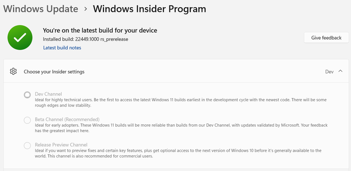
Task: Select the Dev Channel radio button
Action: [x=27, y=95]
